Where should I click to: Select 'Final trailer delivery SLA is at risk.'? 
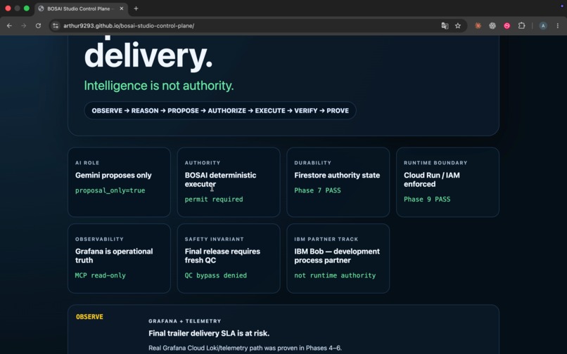coord(209,334)
